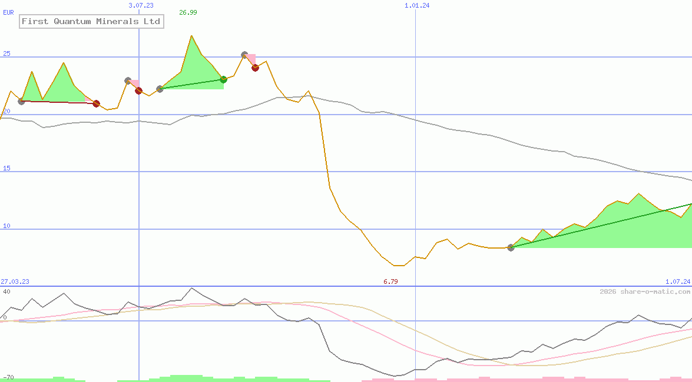Click the First Quantum Minerals Ltd title box
The image size is (692, 382).
91,22
